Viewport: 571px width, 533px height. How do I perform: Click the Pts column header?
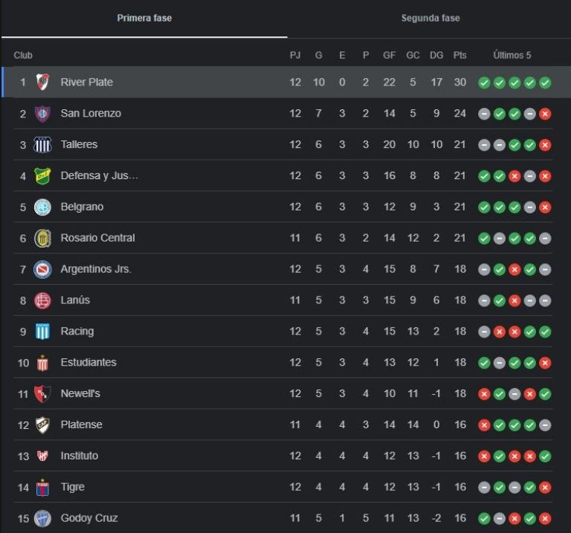(460, 55)
